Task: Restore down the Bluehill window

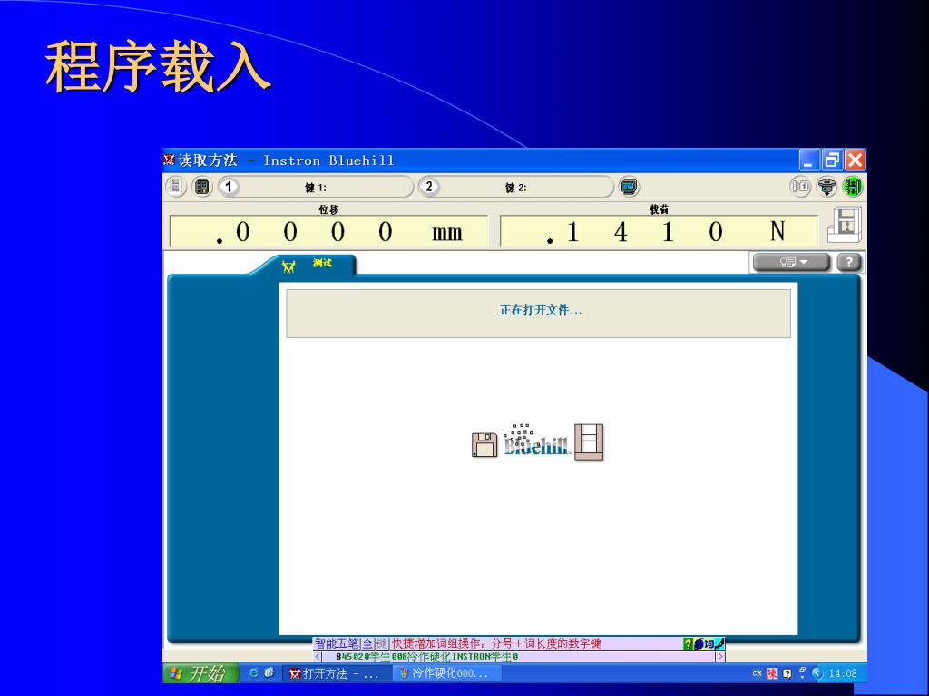Action: 833,159
